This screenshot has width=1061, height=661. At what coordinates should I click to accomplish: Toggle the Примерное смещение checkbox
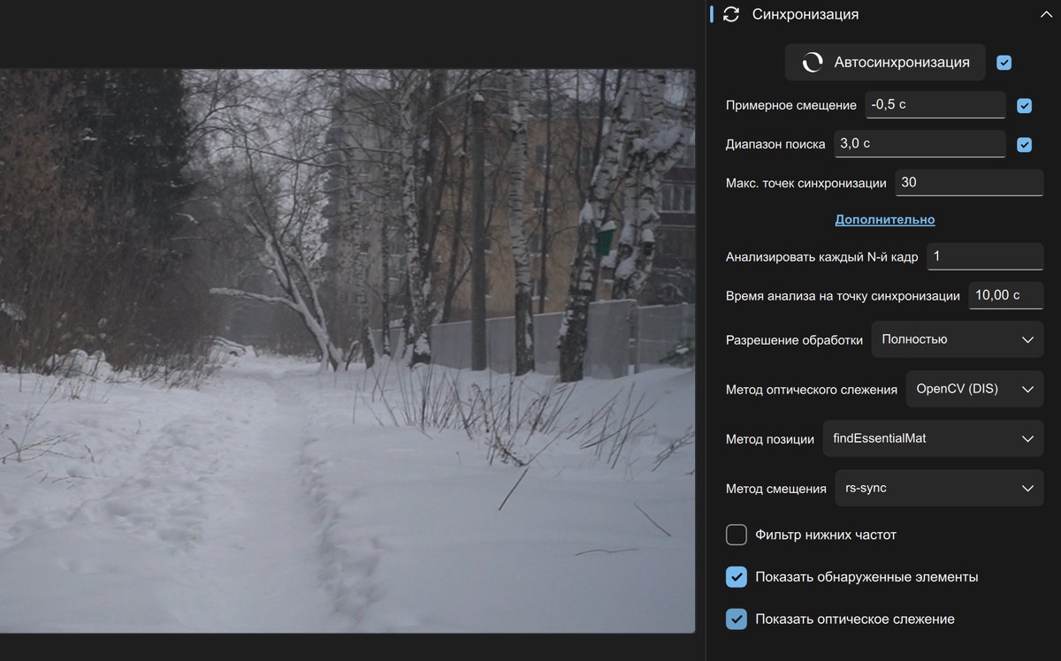[1024, 106]
